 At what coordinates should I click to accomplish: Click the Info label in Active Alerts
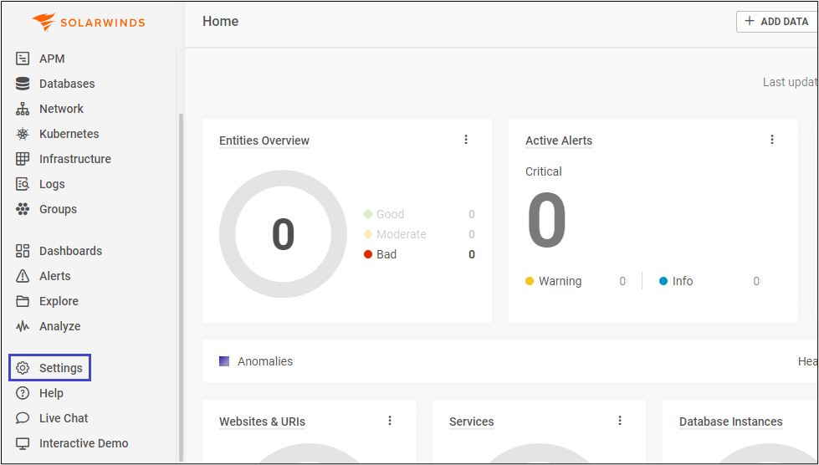(x=683, y=281)
